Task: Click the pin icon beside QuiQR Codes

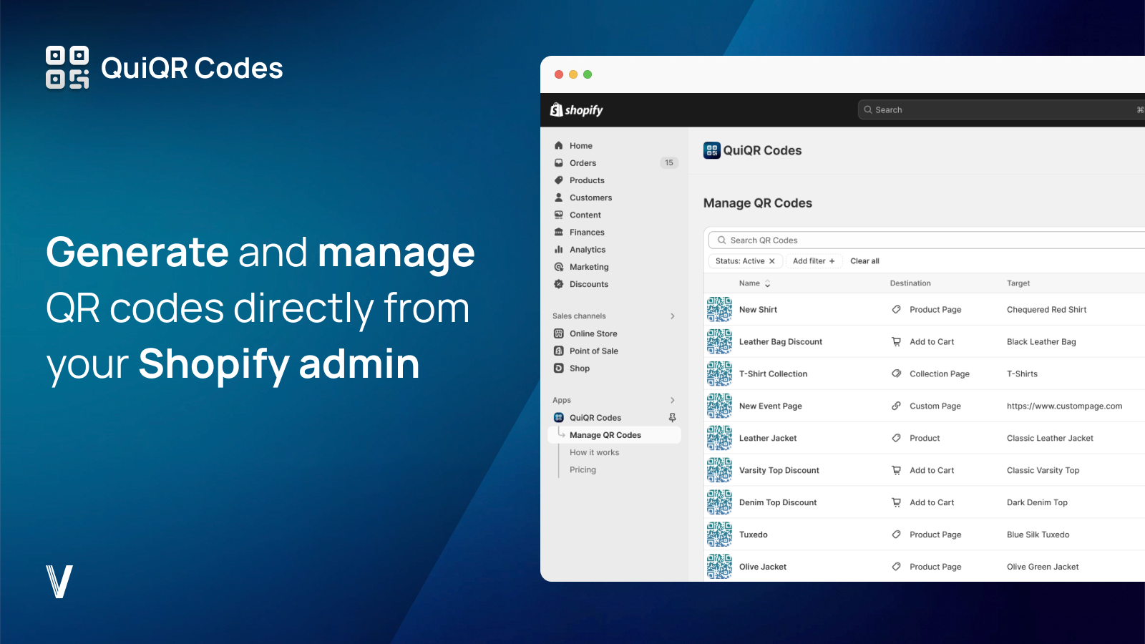Action: [672, 418]
